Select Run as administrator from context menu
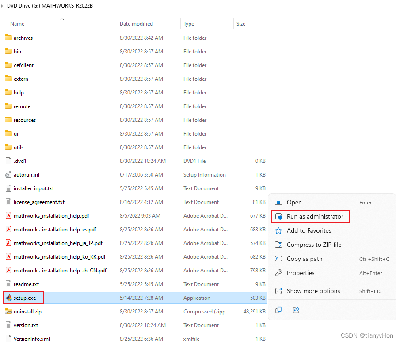The width and height of the screenshot is (400, 343). pos(315,216)
